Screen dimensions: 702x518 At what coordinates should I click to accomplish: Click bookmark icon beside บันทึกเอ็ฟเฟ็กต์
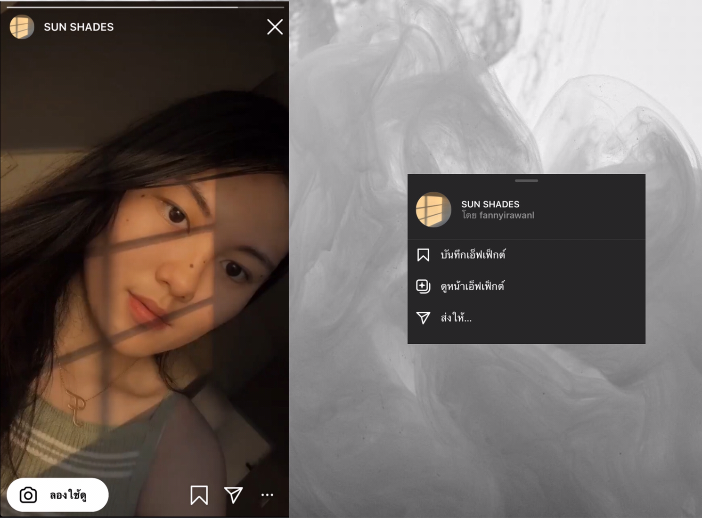[x=423, y=255]
